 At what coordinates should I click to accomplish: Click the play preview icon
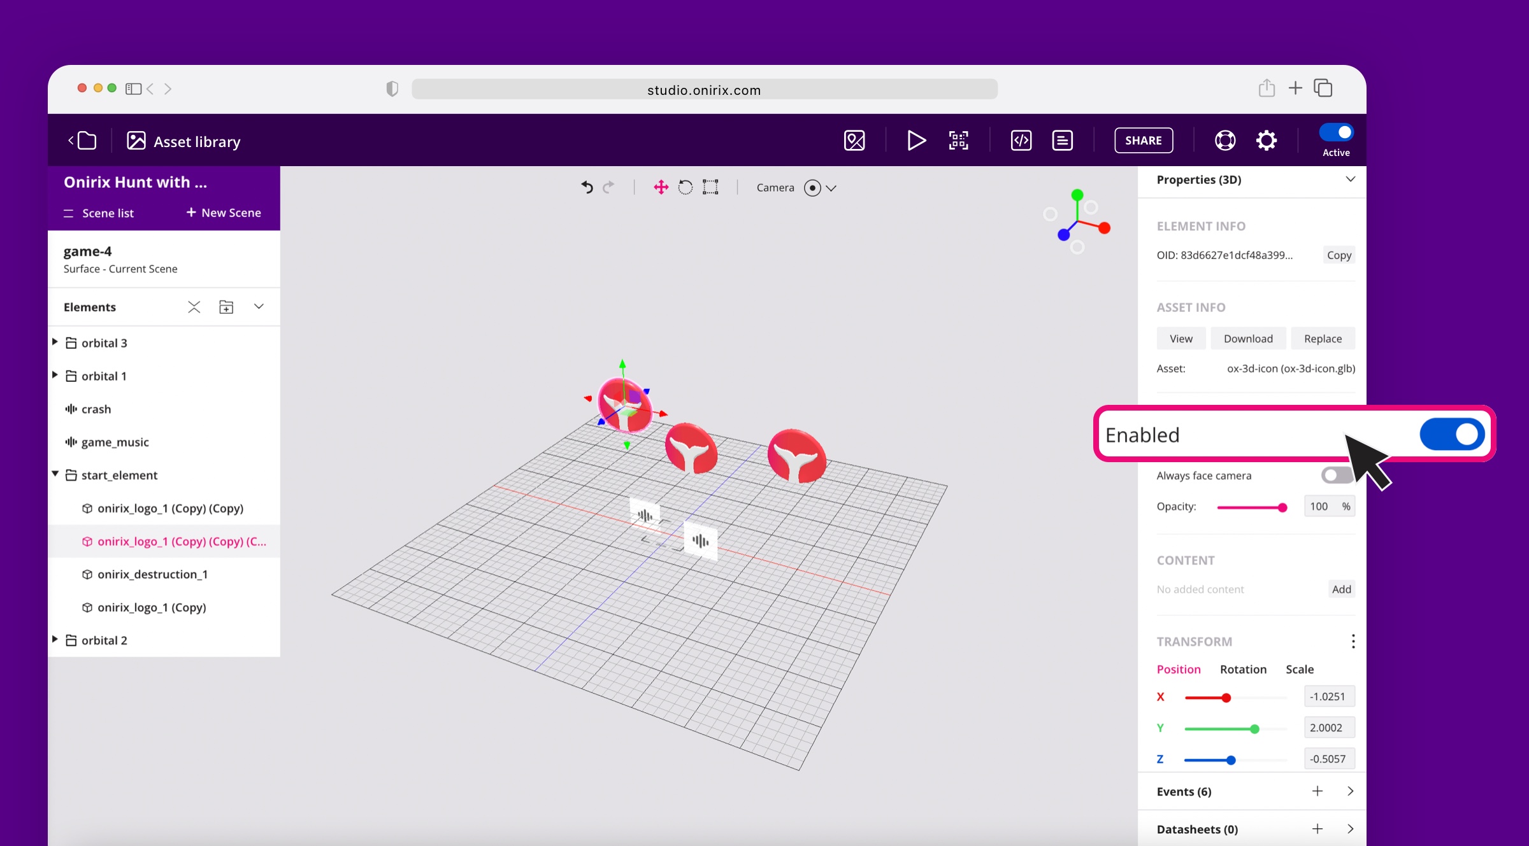click(915, 140)
